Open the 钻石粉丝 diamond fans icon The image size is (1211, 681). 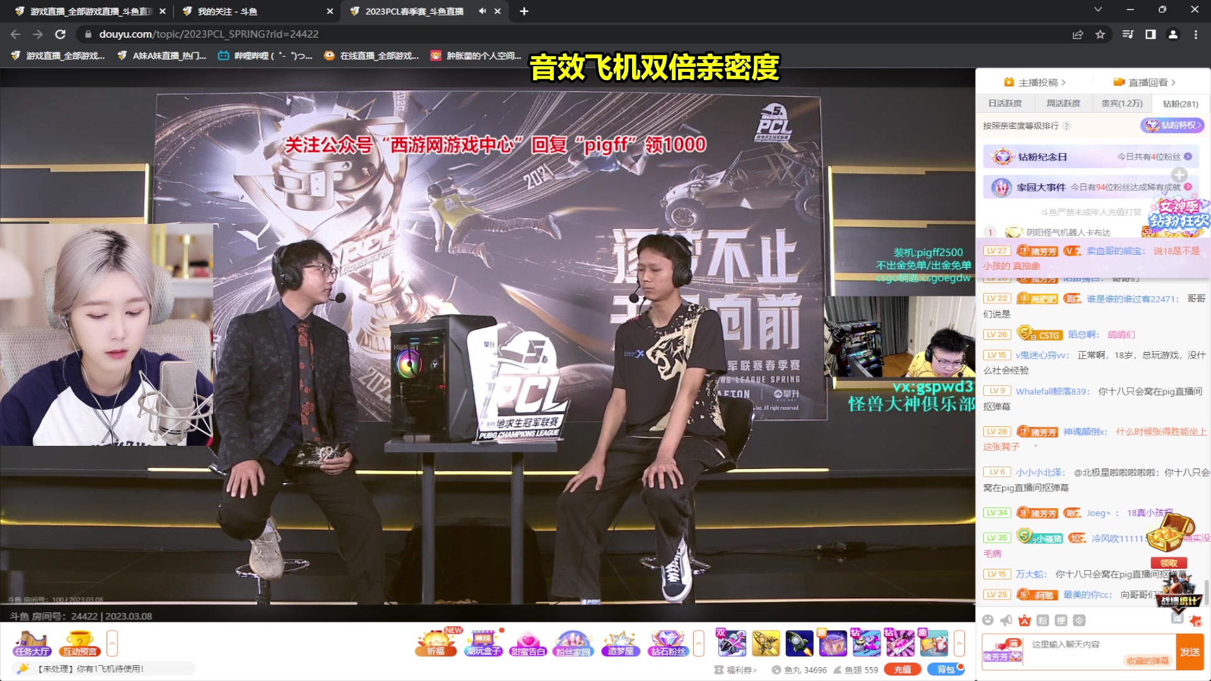click(668, 643)
